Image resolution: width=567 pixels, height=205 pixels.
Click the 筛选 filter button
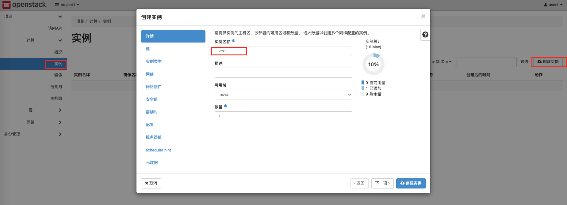[524, 61]
